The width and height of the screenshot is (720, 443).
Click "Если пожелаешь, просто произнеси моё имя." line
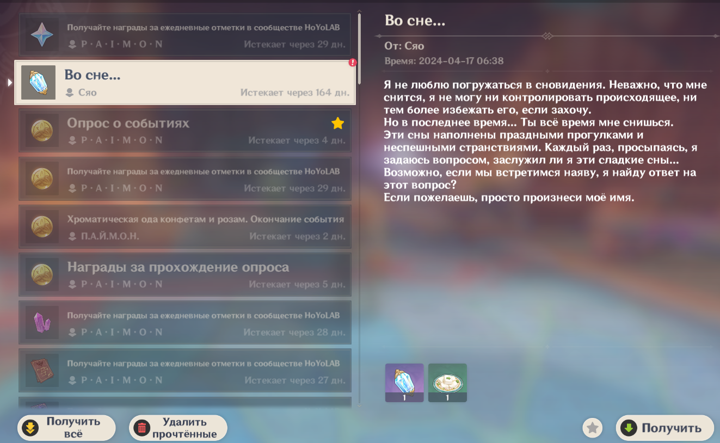pyautogui.click(x=509, y=198)
